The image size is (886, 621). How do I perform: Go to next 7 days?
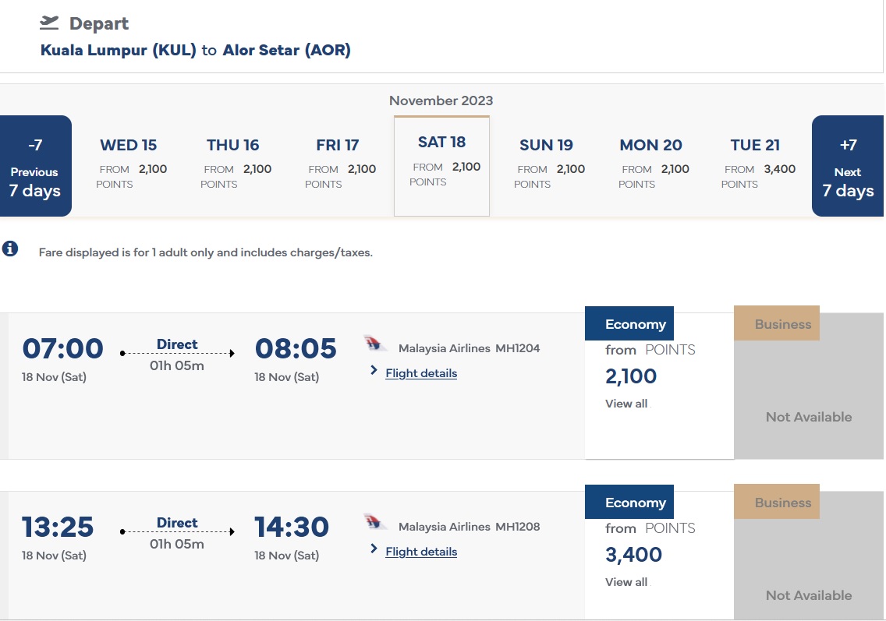[x=847, y=166]
